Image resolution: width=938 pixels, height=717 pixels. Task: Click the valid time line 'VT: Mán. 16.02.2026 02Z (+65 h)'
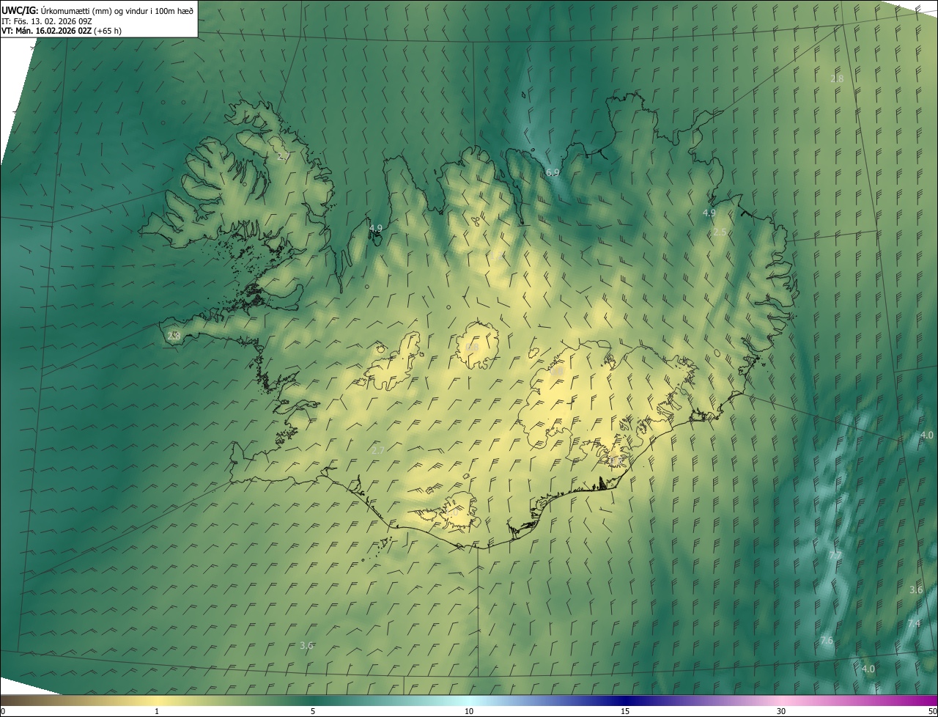(62, 31)
